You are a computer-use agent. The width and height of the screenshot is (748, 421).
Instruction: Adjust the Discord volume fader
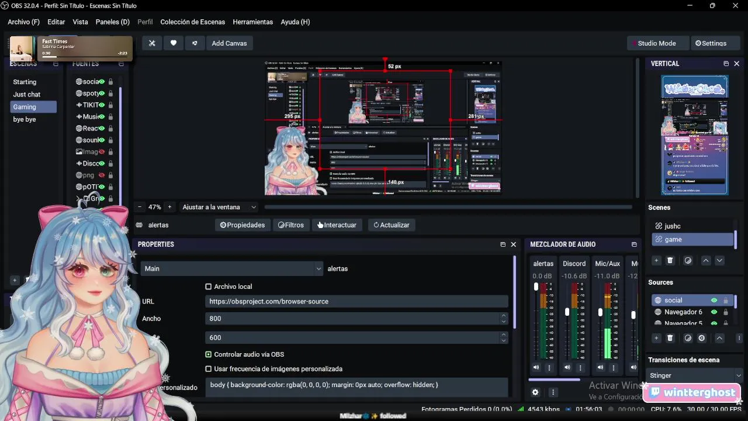click(x=567, y=312)
